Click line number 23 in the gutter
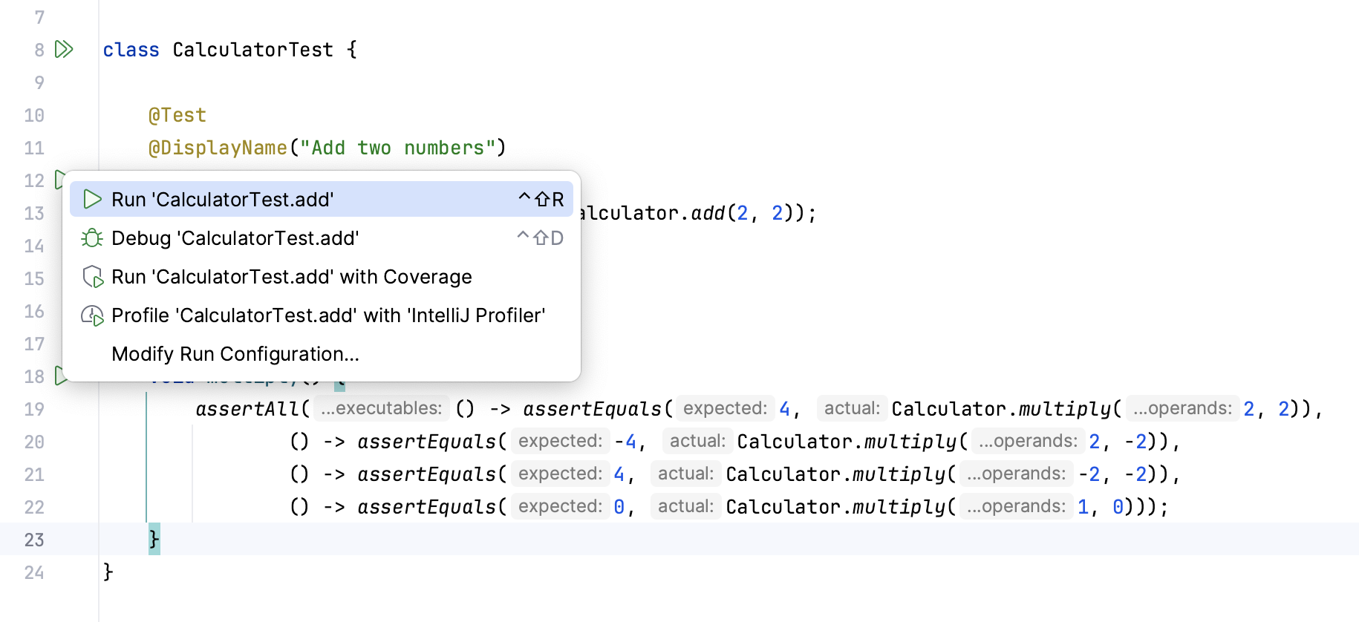The height and width of the screenshot is (622, 1359). [x=34, y=540]
